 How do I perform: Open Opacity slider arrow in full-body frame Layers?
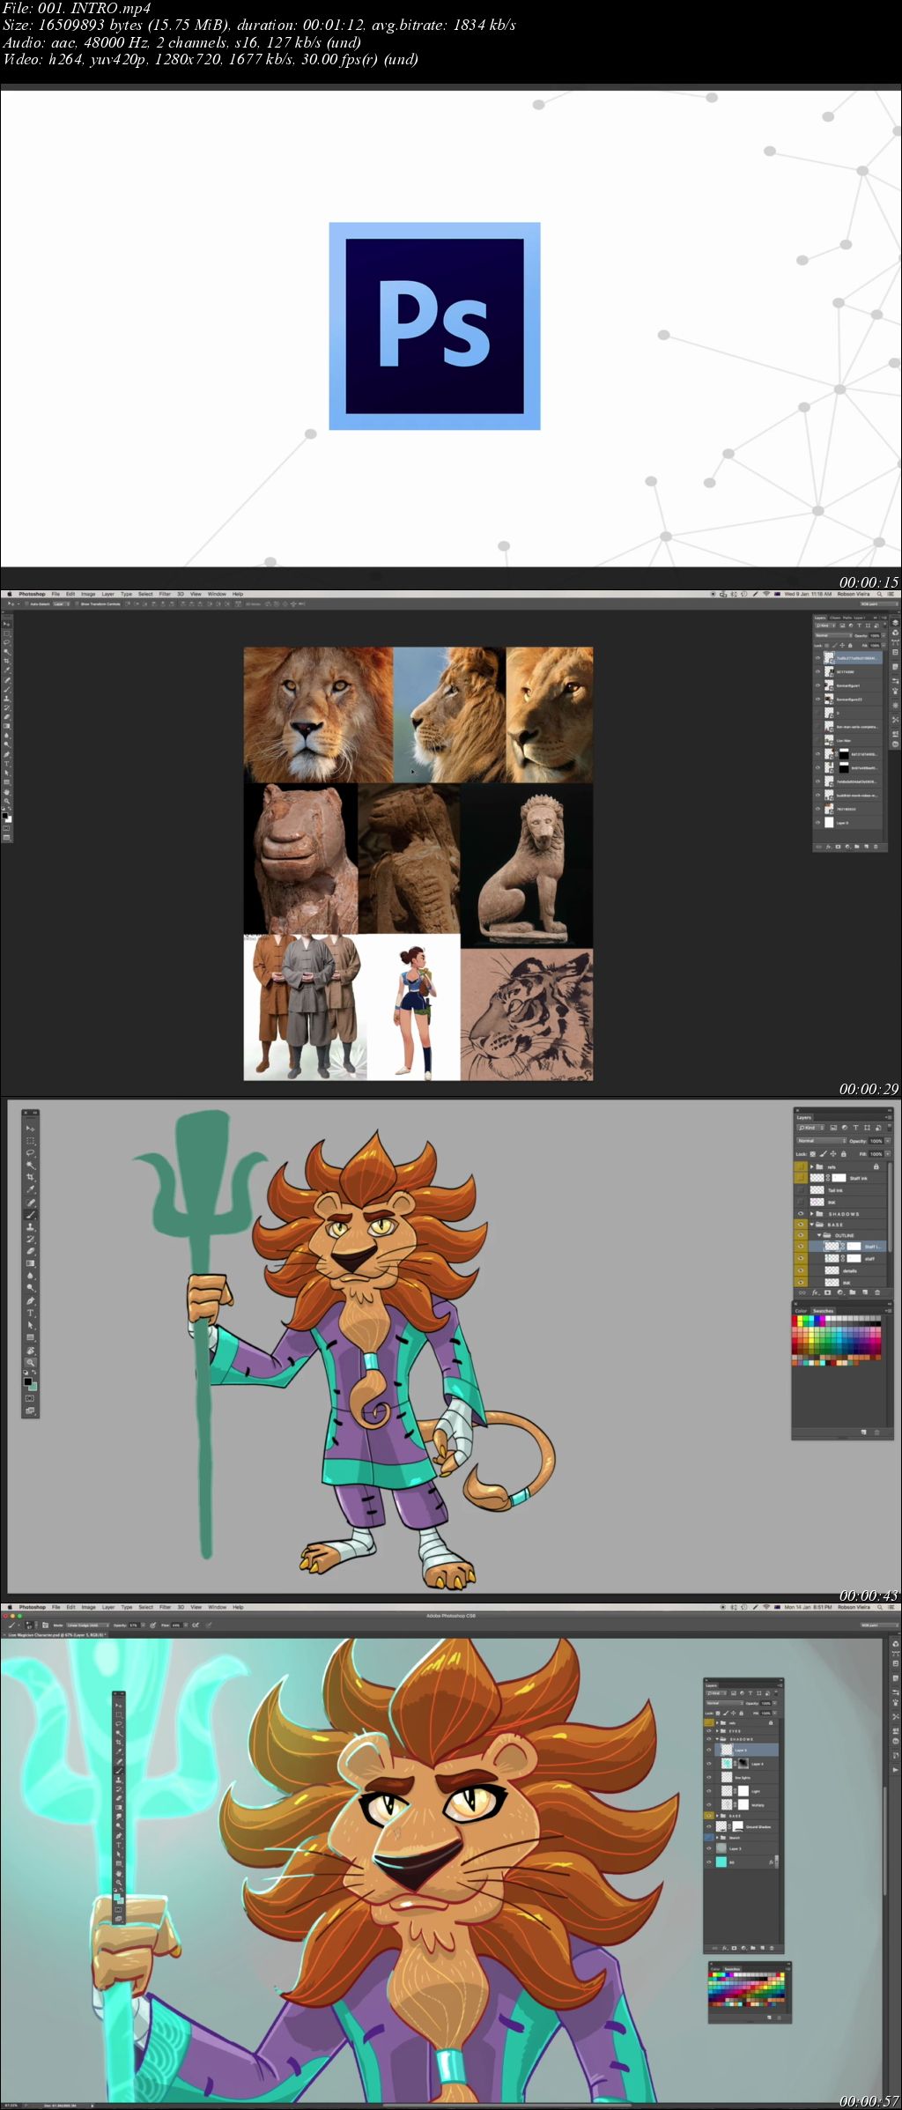[x=888, y=1141]
